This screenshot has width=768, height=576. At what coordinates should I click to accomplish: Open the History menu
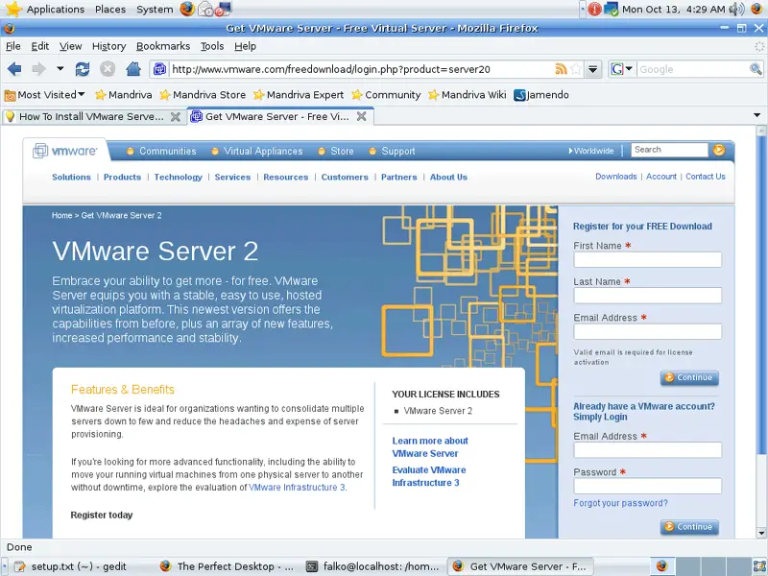click(108, 46)
